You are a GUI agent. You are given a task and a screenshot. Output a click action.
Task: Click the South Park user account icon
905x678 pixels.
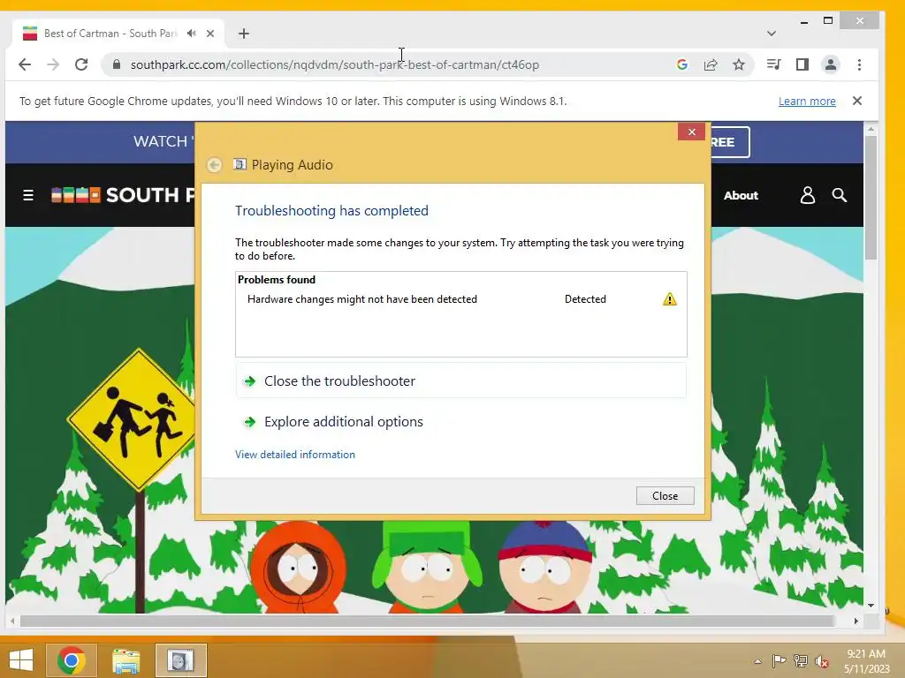coord(808,195)
